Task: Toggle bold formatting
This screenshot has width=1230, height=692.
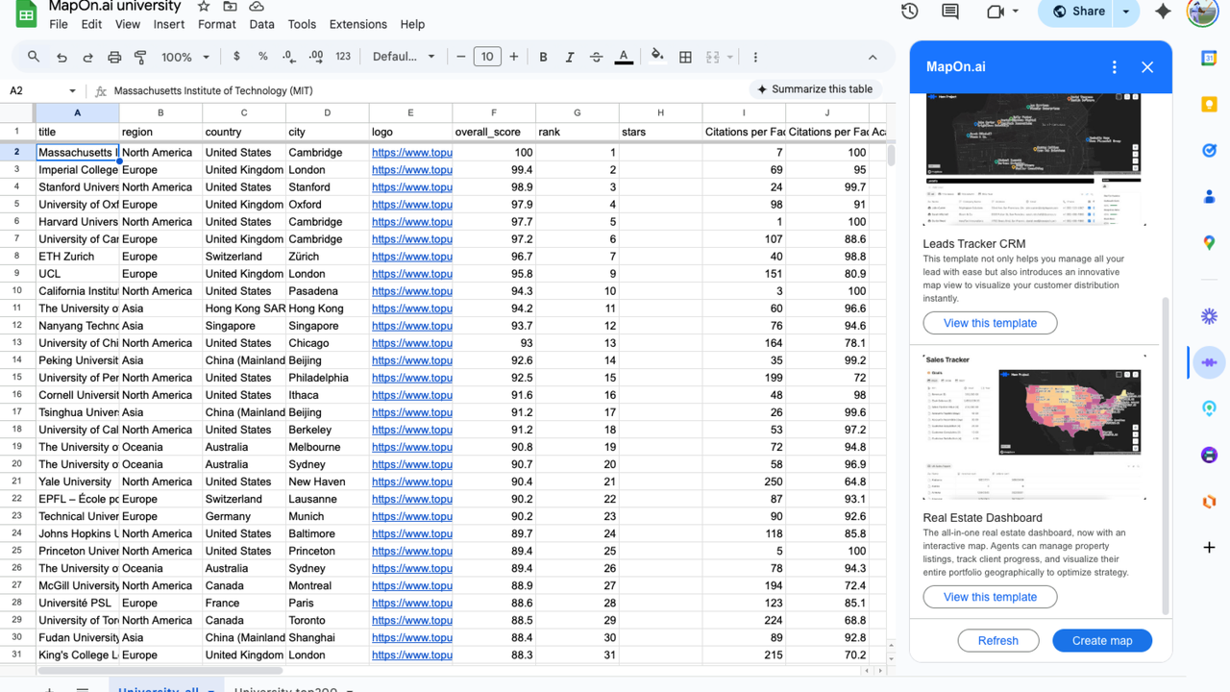Action: (543, 56)
